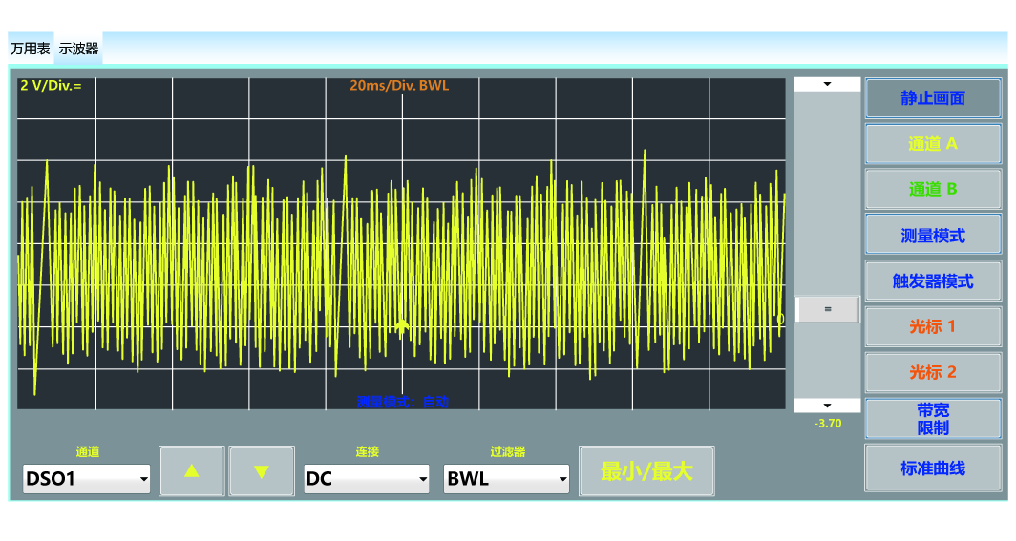1016x541 pixels.
Task: Switch to the 示波器 tab
Action: [78, 49]
